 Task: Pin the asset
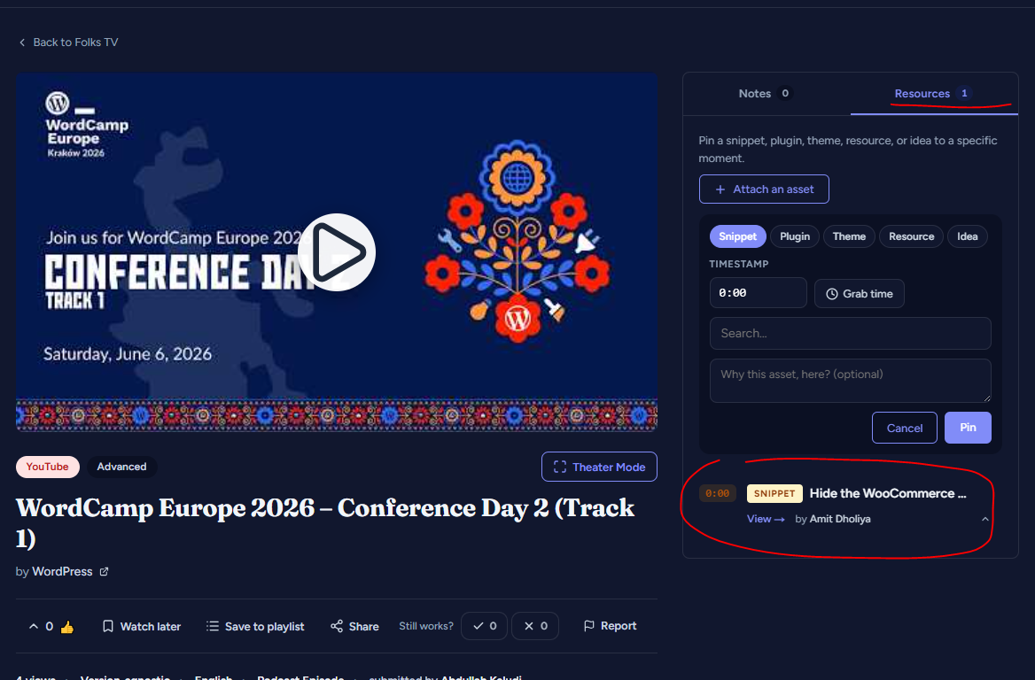[968, 428]
